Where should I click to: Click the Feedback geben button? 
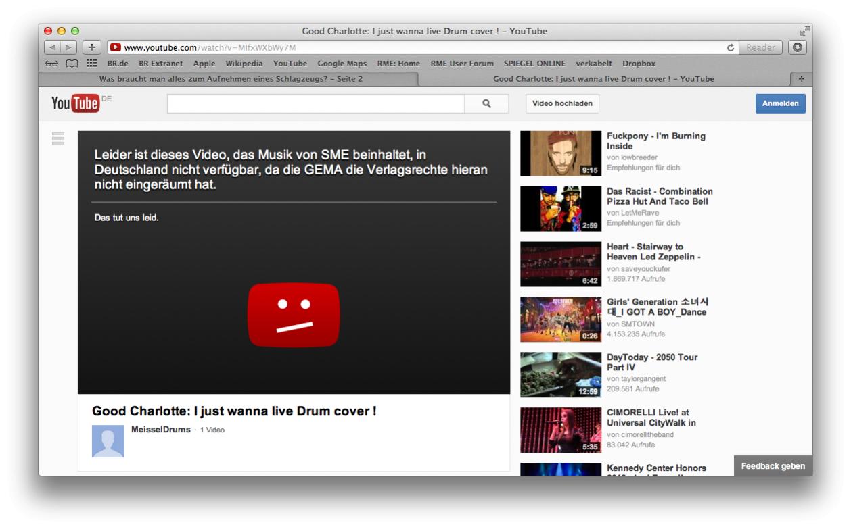pos(773,466)
